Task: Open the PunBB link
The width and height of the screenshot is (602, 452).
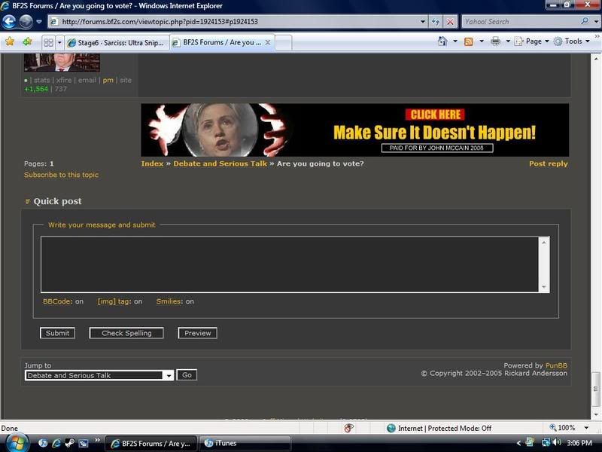Action: point(556,365)
